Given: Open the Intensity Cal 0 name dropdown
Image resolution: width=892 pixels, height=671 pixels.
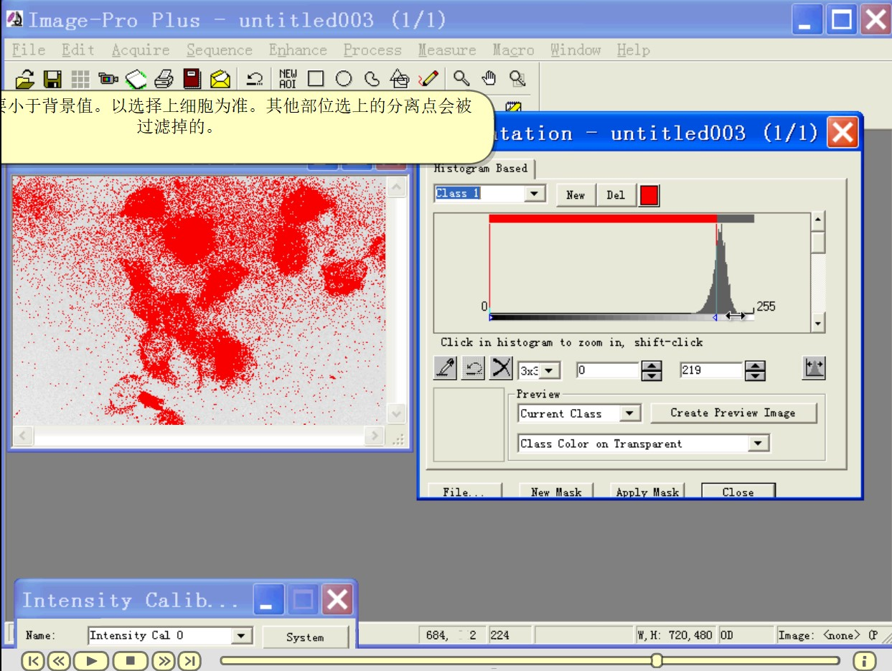Looking at the screenshot, I should [243, 635].
